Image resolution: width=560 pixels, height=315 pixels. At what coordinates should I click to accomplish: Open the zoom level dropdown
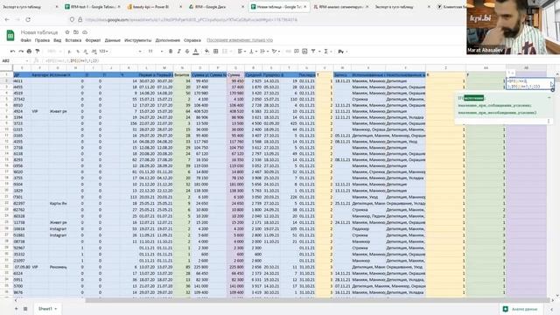click(54, 52)
